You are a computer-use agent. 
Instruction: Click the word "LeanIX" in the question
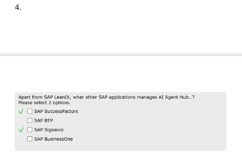[63, 97]
